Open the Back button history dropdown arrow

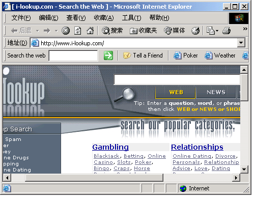tap(38, 31)
